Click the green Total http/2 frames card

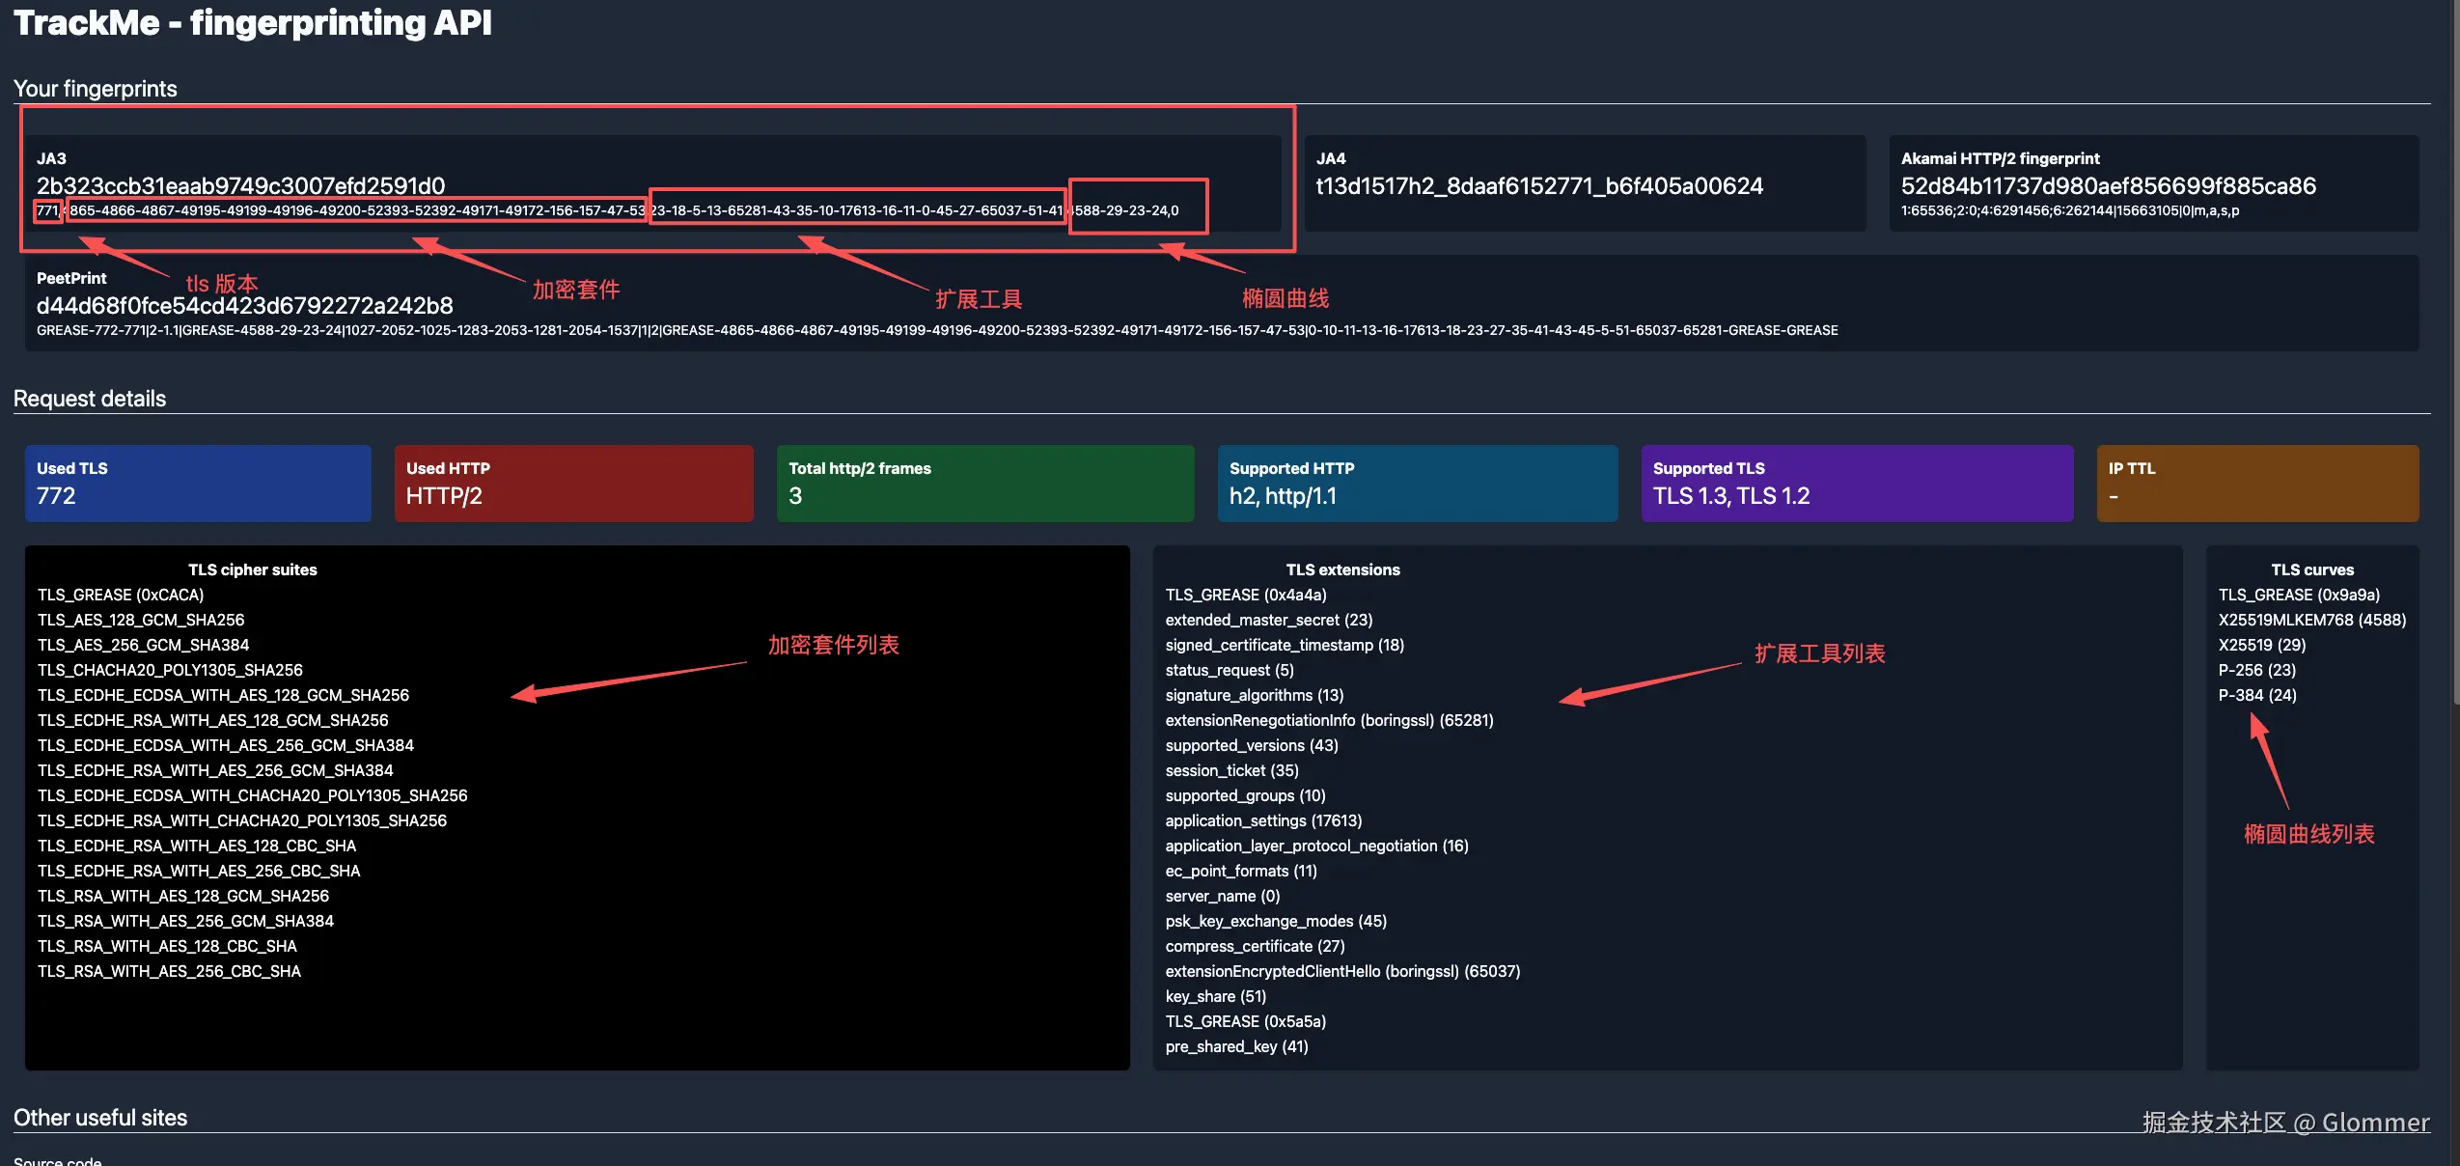984,483
